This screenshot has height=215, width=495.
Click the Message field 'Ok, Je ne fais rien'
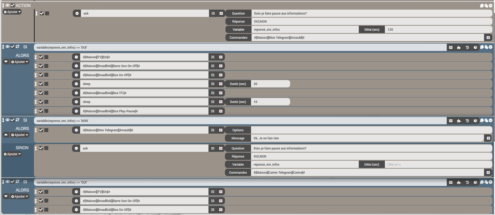(x=367, y=138)
